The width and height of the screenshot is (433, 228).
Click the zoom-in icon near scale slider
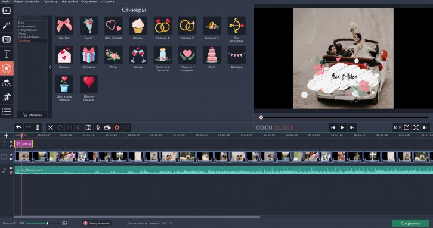point(65,223)
